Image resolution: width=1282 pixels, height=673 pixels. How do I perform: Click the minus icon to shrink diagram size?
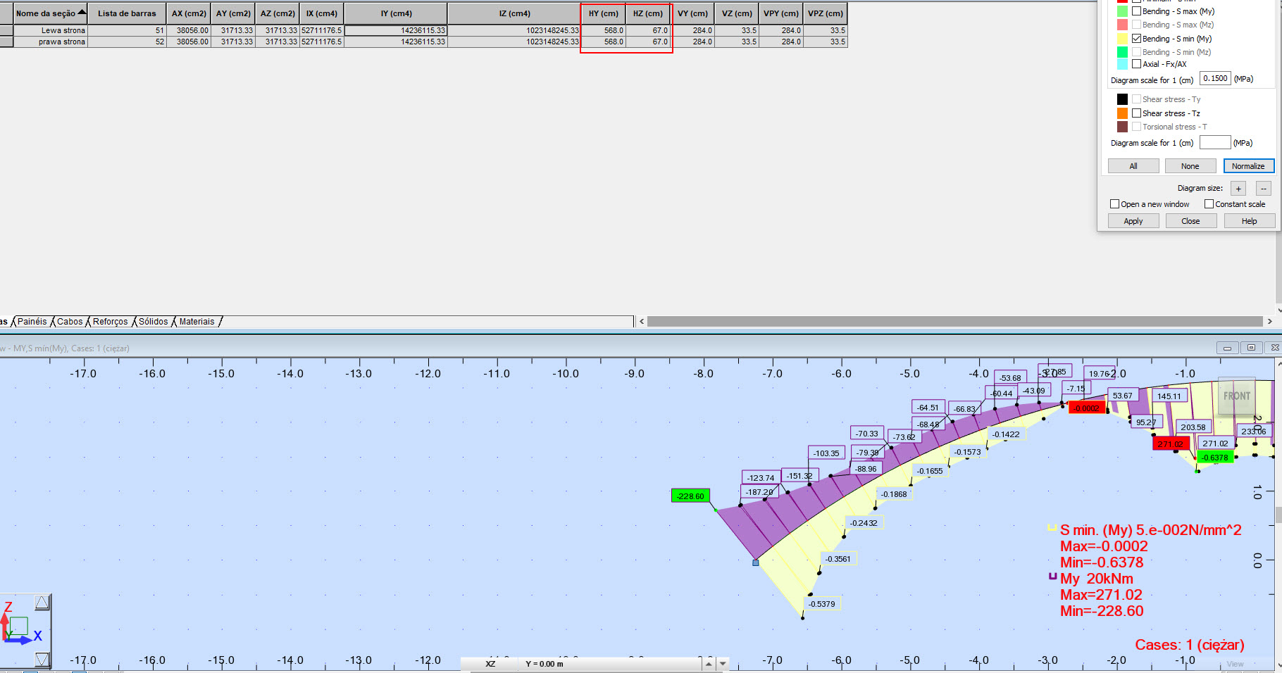point(1264,188)
